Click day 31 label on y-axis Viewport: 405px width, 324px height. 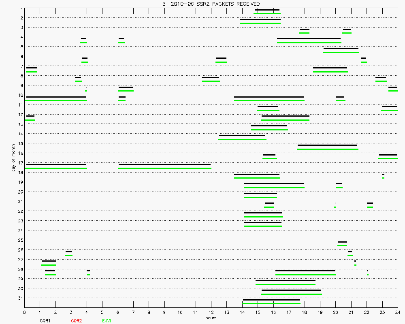pos(20,298)
